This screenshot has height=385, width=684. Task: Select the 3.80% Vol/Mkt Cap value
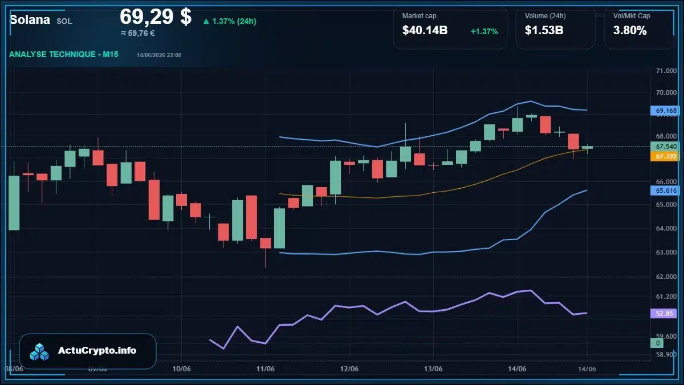pyautogui.click(x=630, y=31)
